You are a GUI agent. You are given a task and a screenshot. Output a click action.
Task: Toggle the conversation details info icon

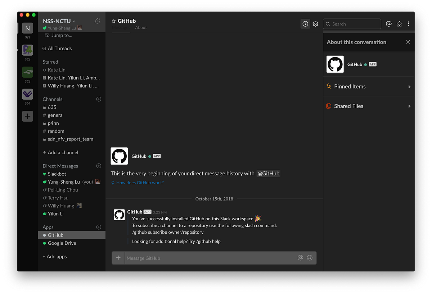(305, 24)
